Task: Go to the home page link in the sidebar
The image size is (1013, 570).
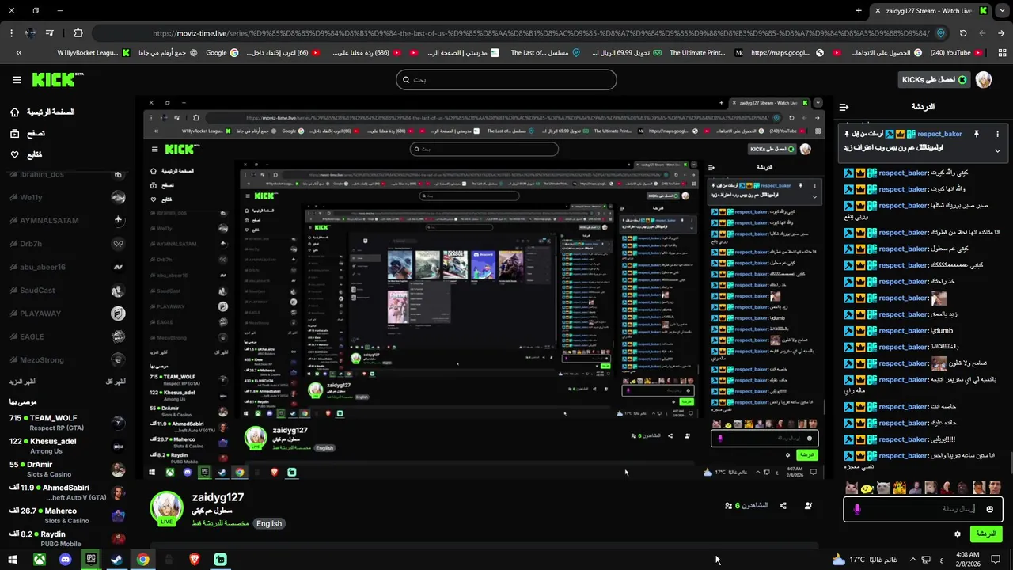Action: [x=42, y=112]
